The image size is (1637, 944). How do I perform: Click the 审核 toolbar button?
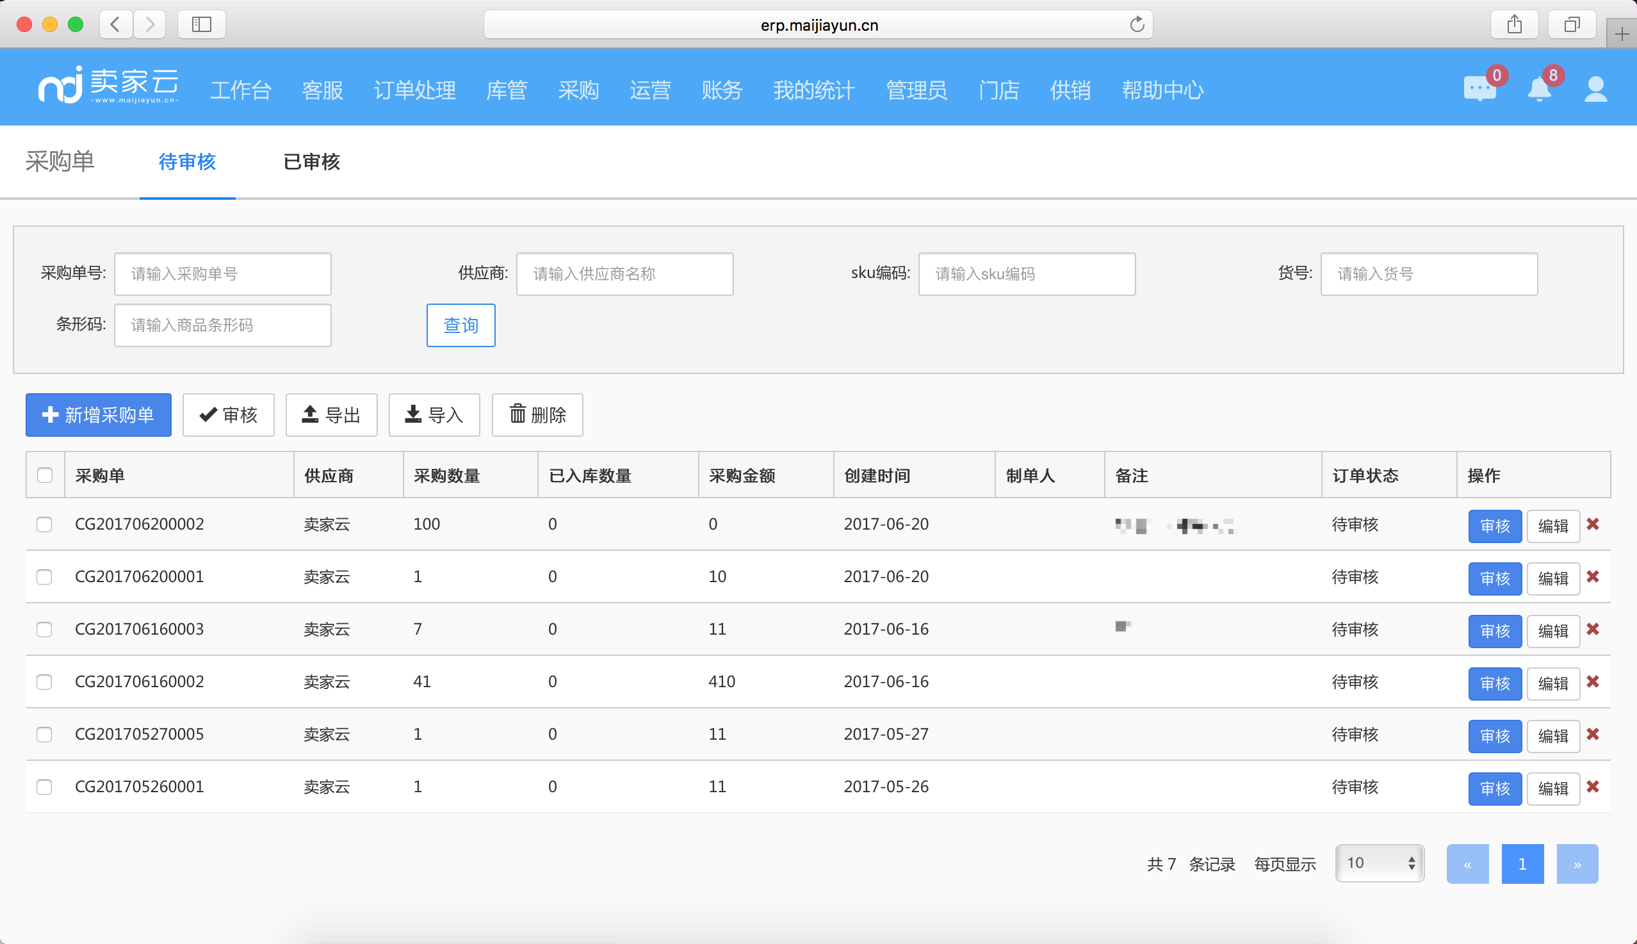coord(228,415)
